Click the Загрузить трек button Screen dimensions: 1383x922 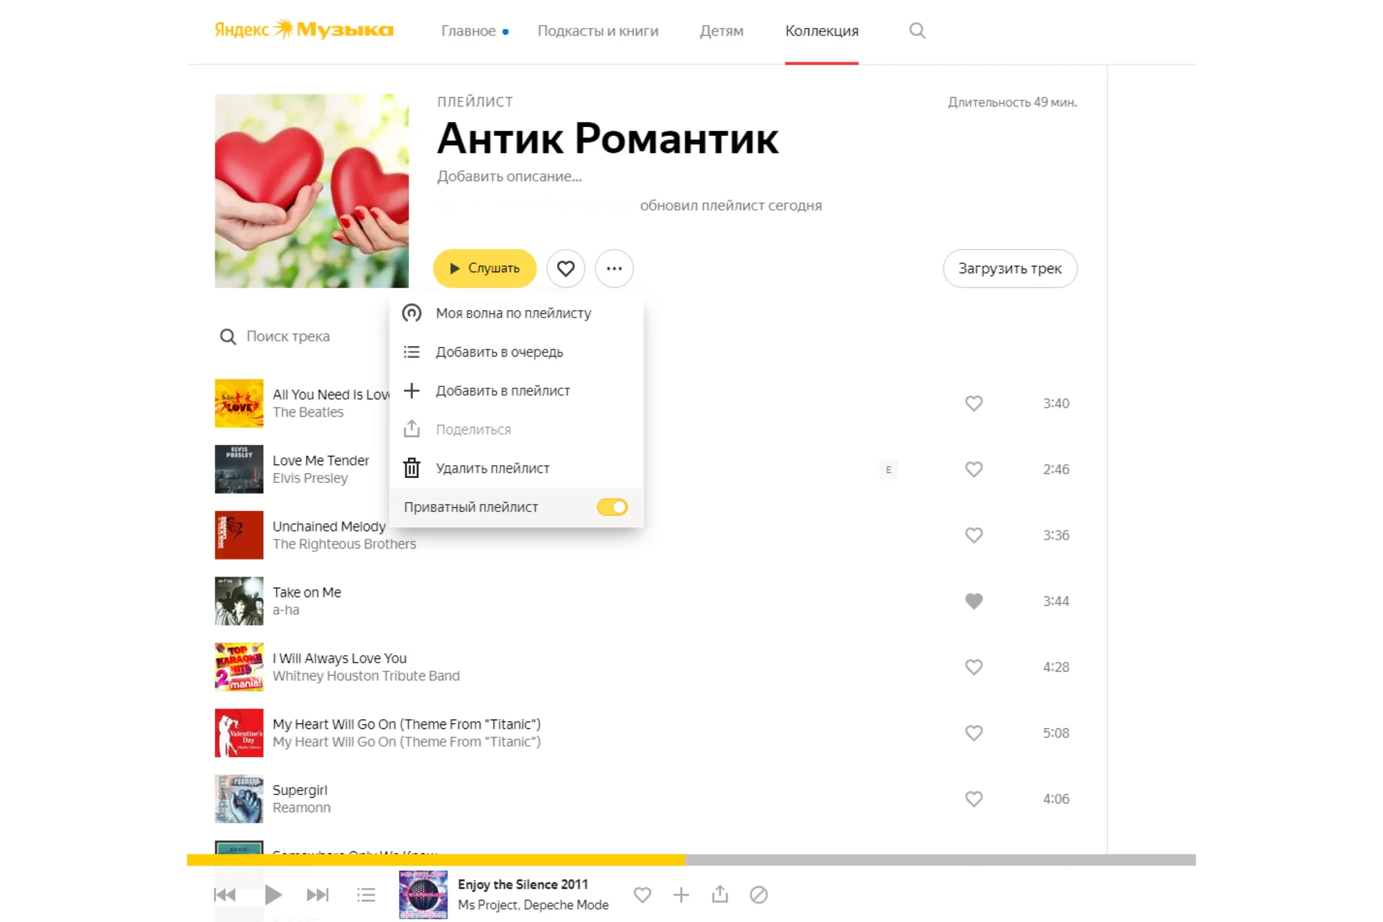pos(1010,269)
